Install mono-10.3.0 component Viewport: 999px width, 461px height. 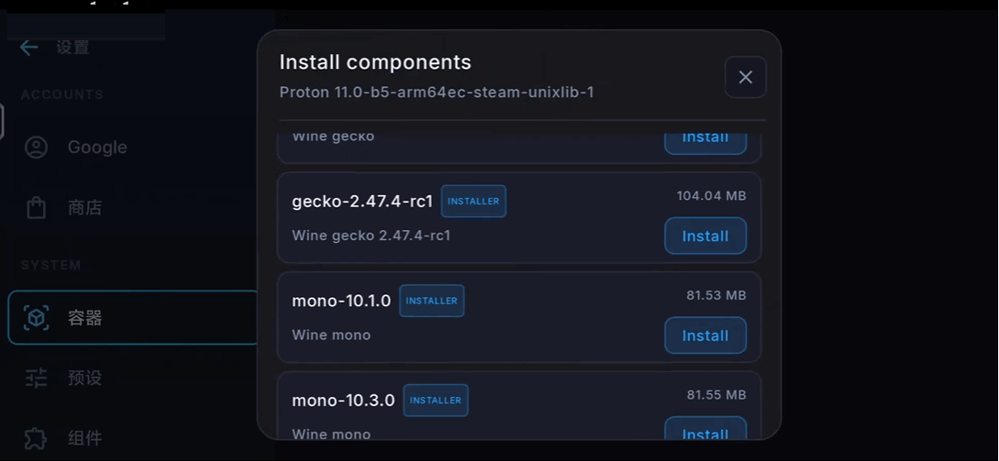point(705,431)
